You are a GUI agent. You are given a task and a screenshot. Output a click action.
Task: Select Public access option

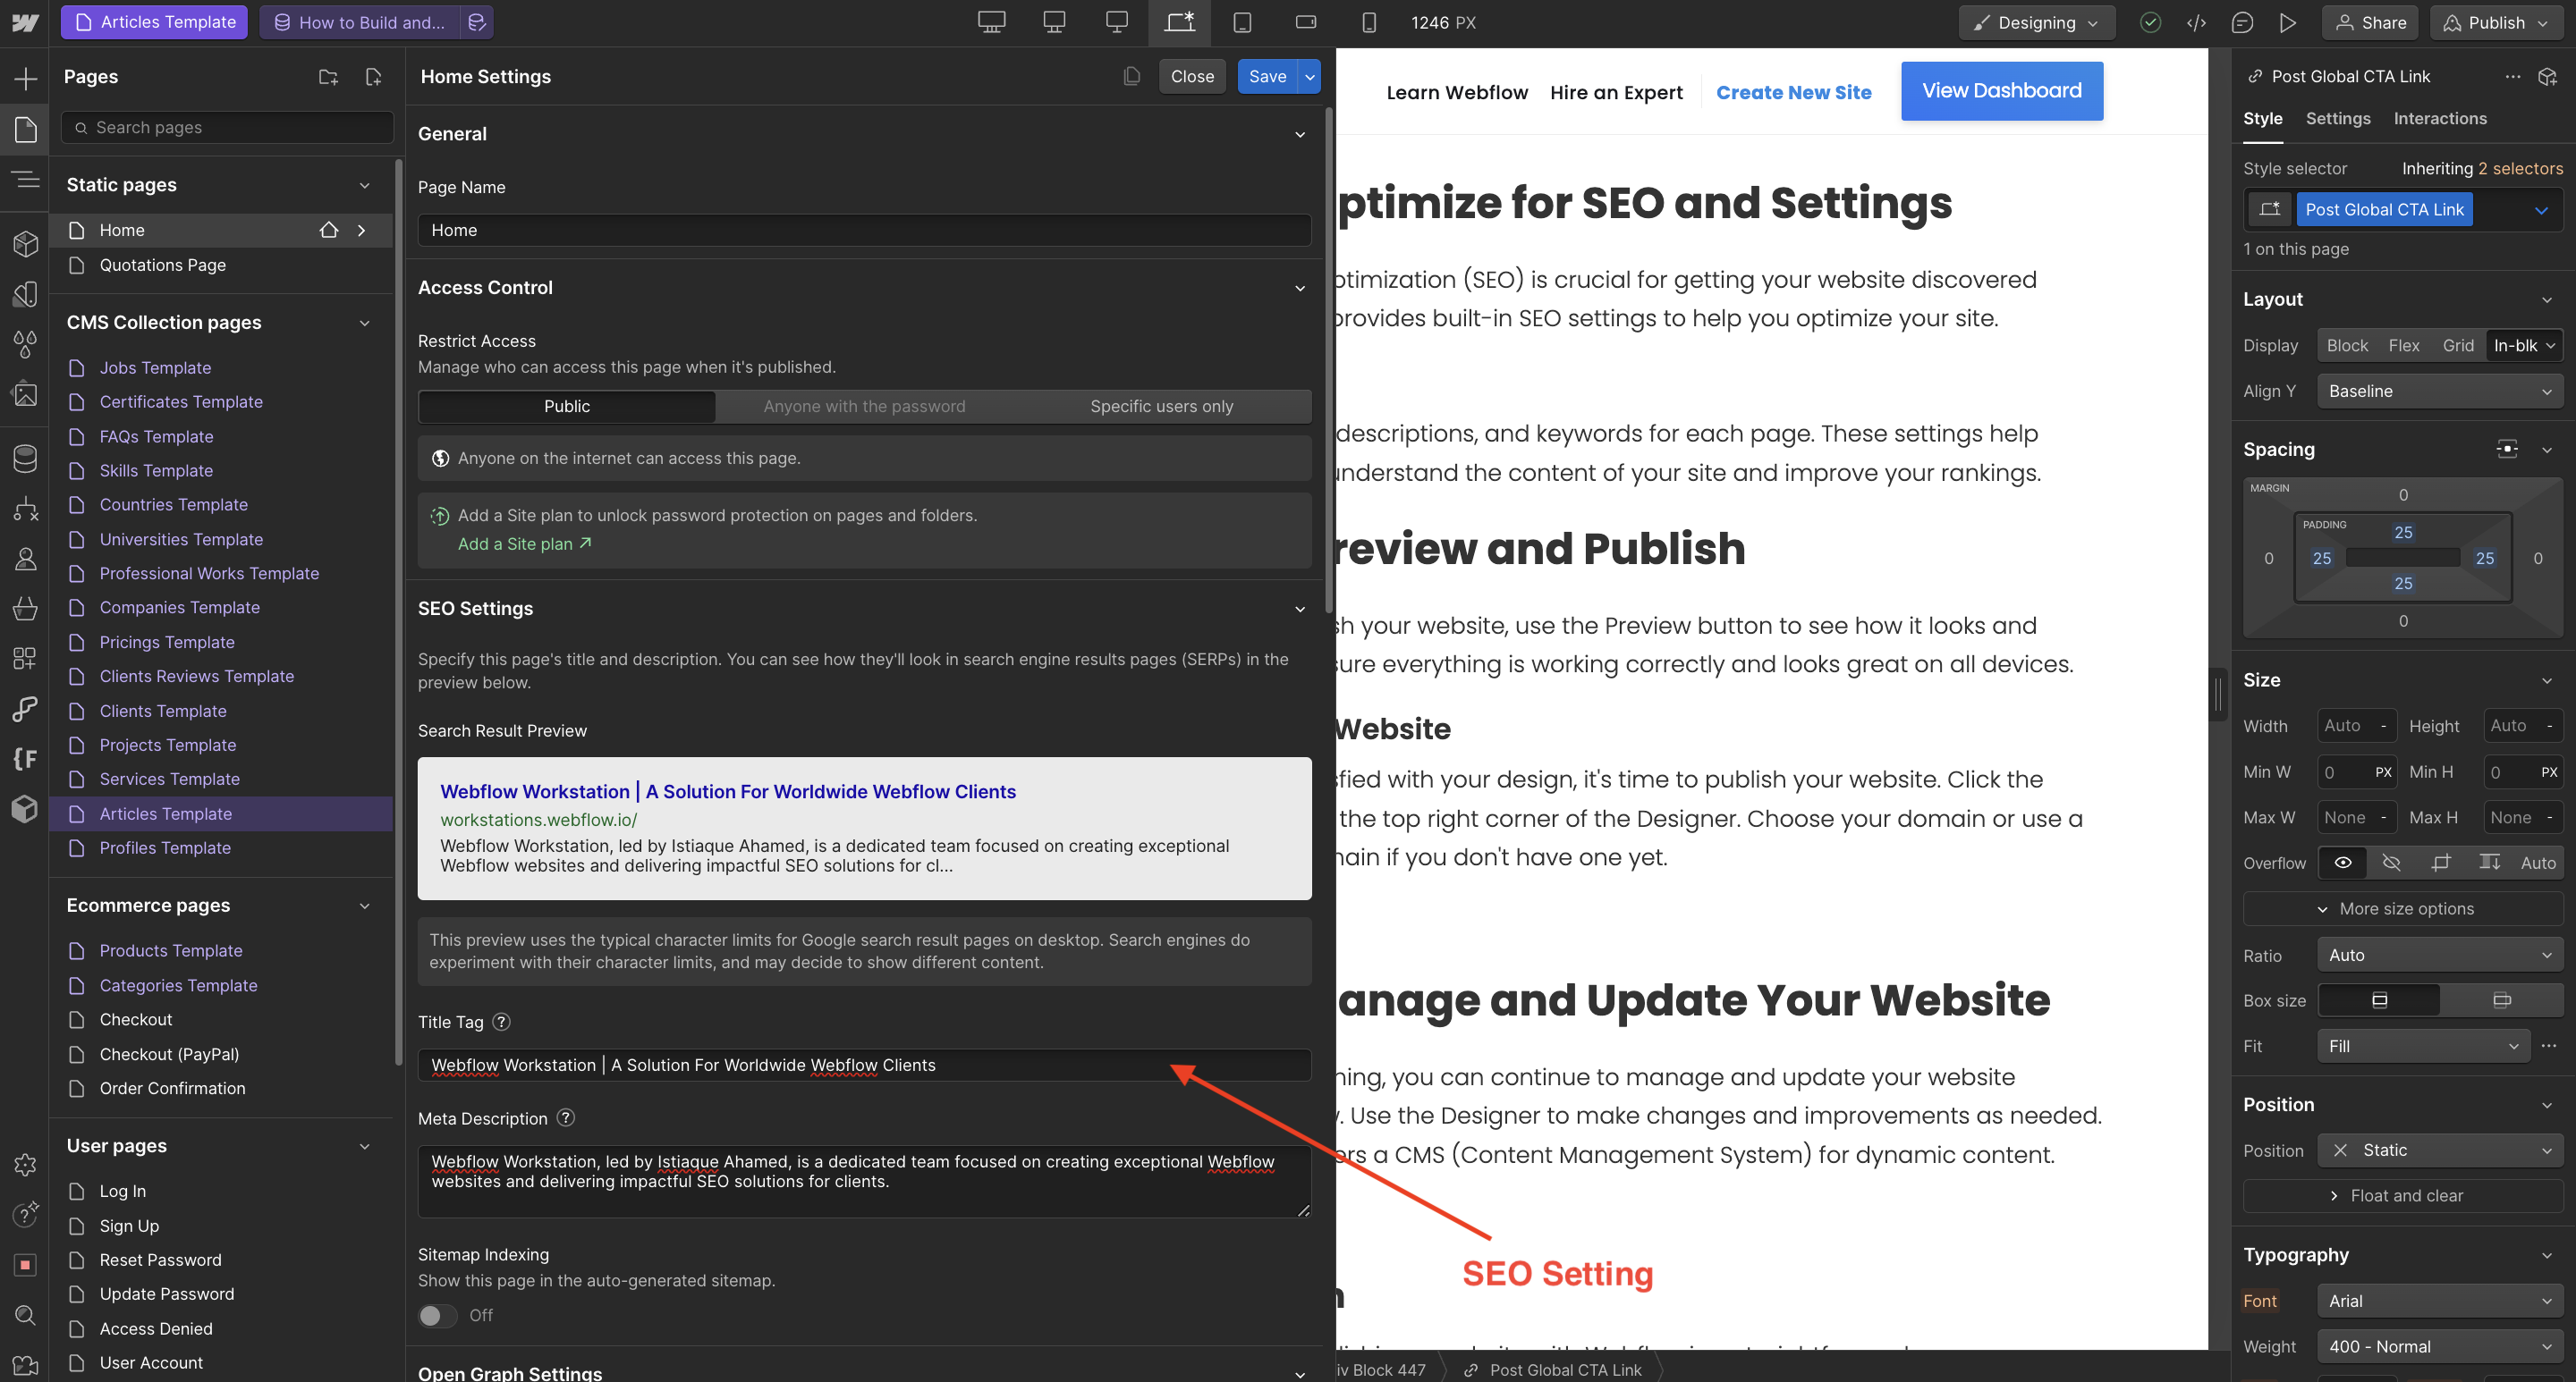click(567, 406)
